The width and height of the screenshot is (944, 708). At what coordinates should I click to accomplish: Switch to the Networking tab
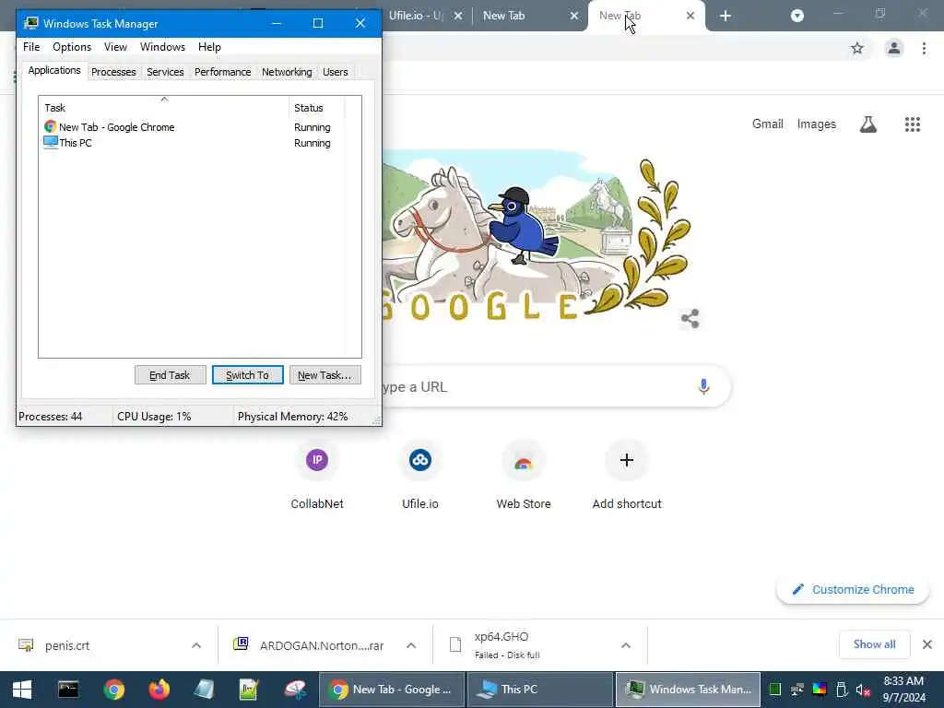(x=287, y=72)
